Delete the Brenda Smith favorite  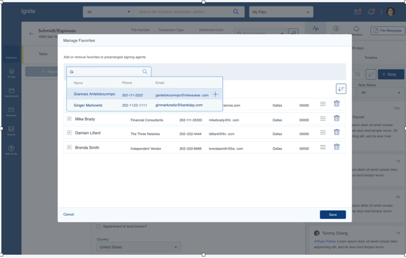point(336,147)
